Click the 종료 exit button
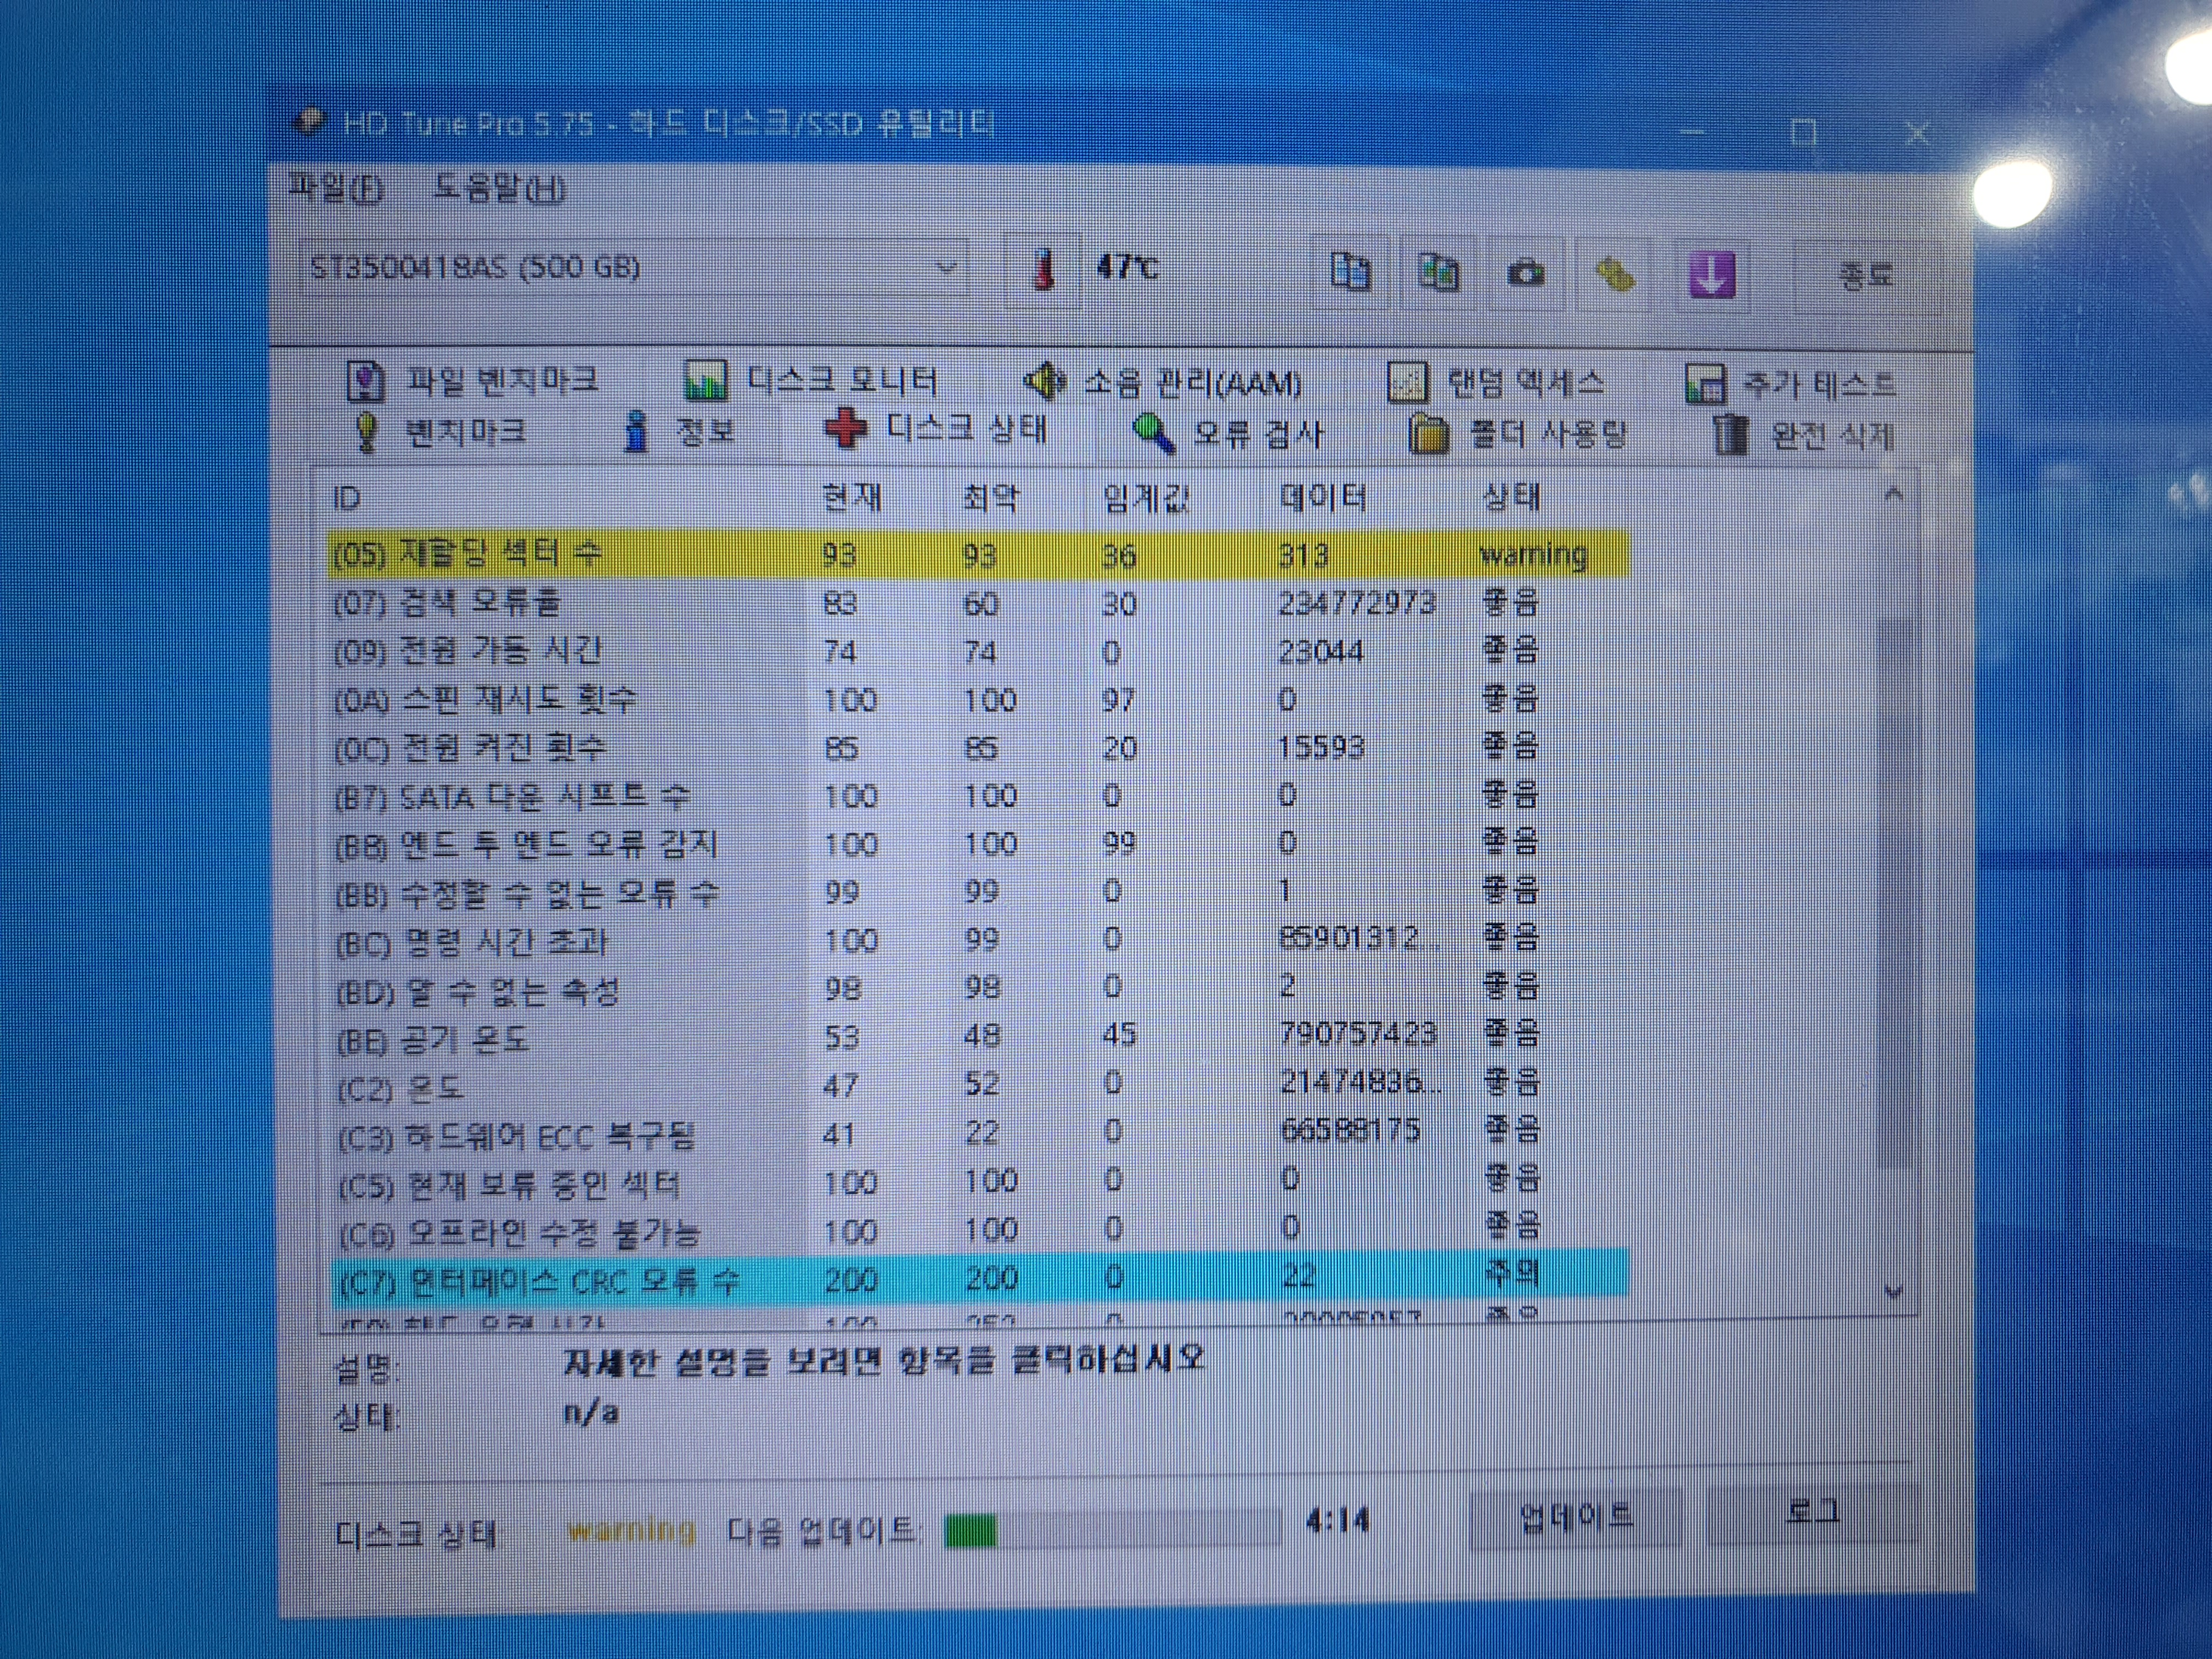This screenshot has width=2212, height=1659. pos(1865,275)
